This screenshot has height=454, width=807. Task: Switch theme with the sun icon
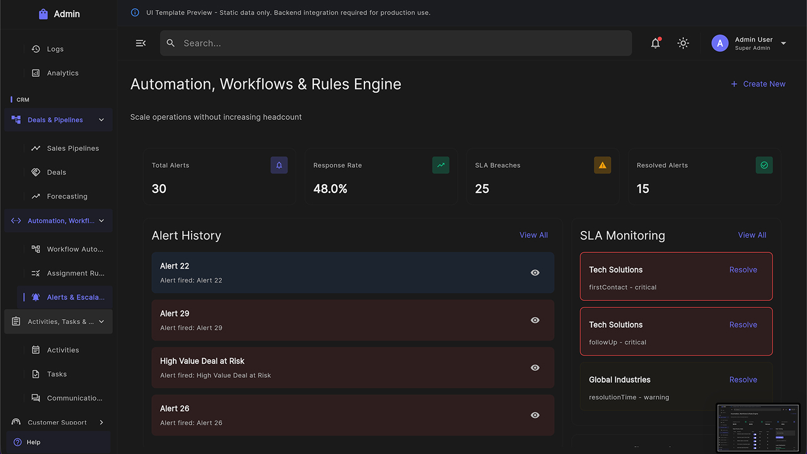click(683, 43)
